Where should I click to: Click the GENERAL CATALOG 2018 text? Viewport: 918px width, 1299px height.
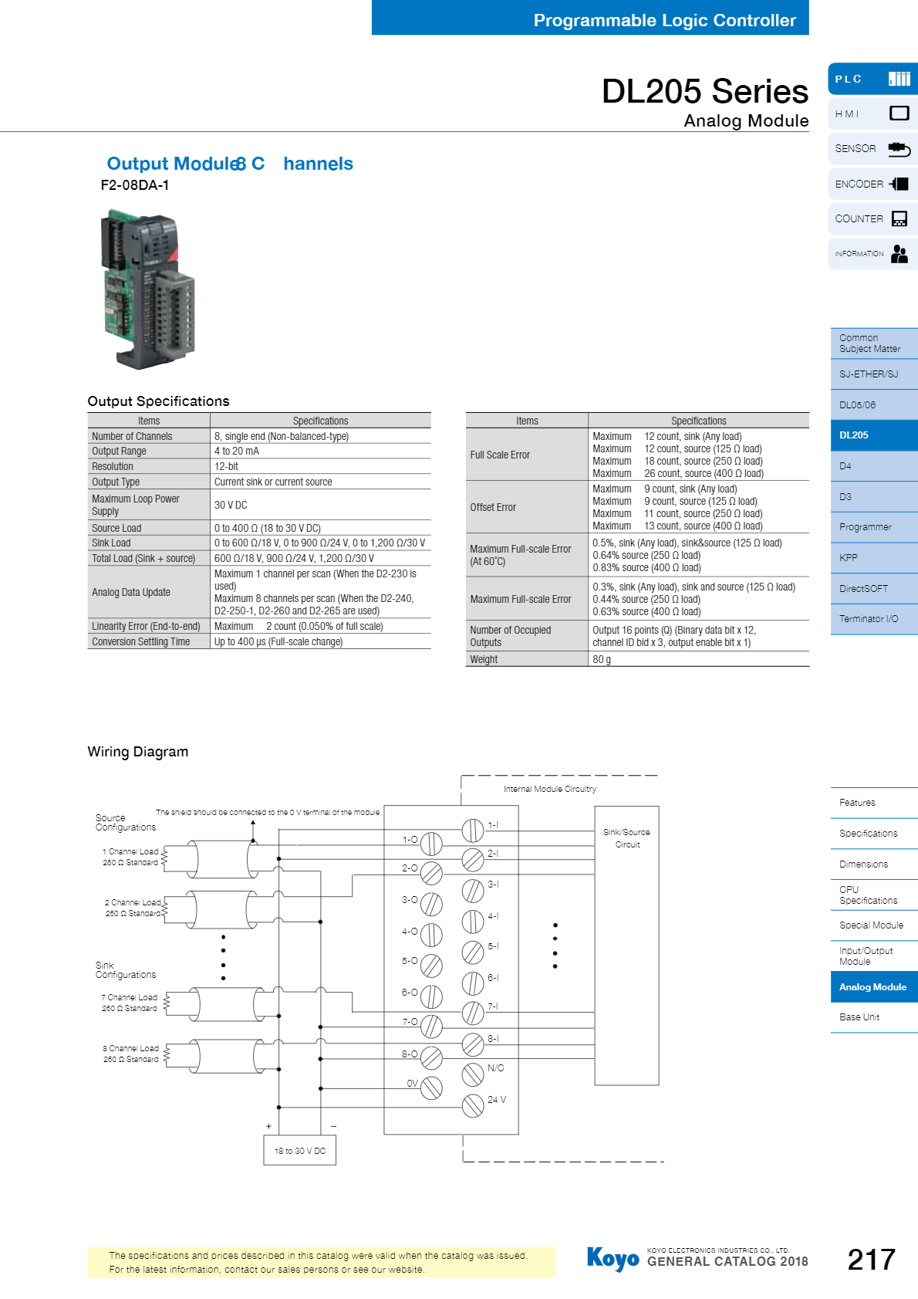pos(727,1262)
